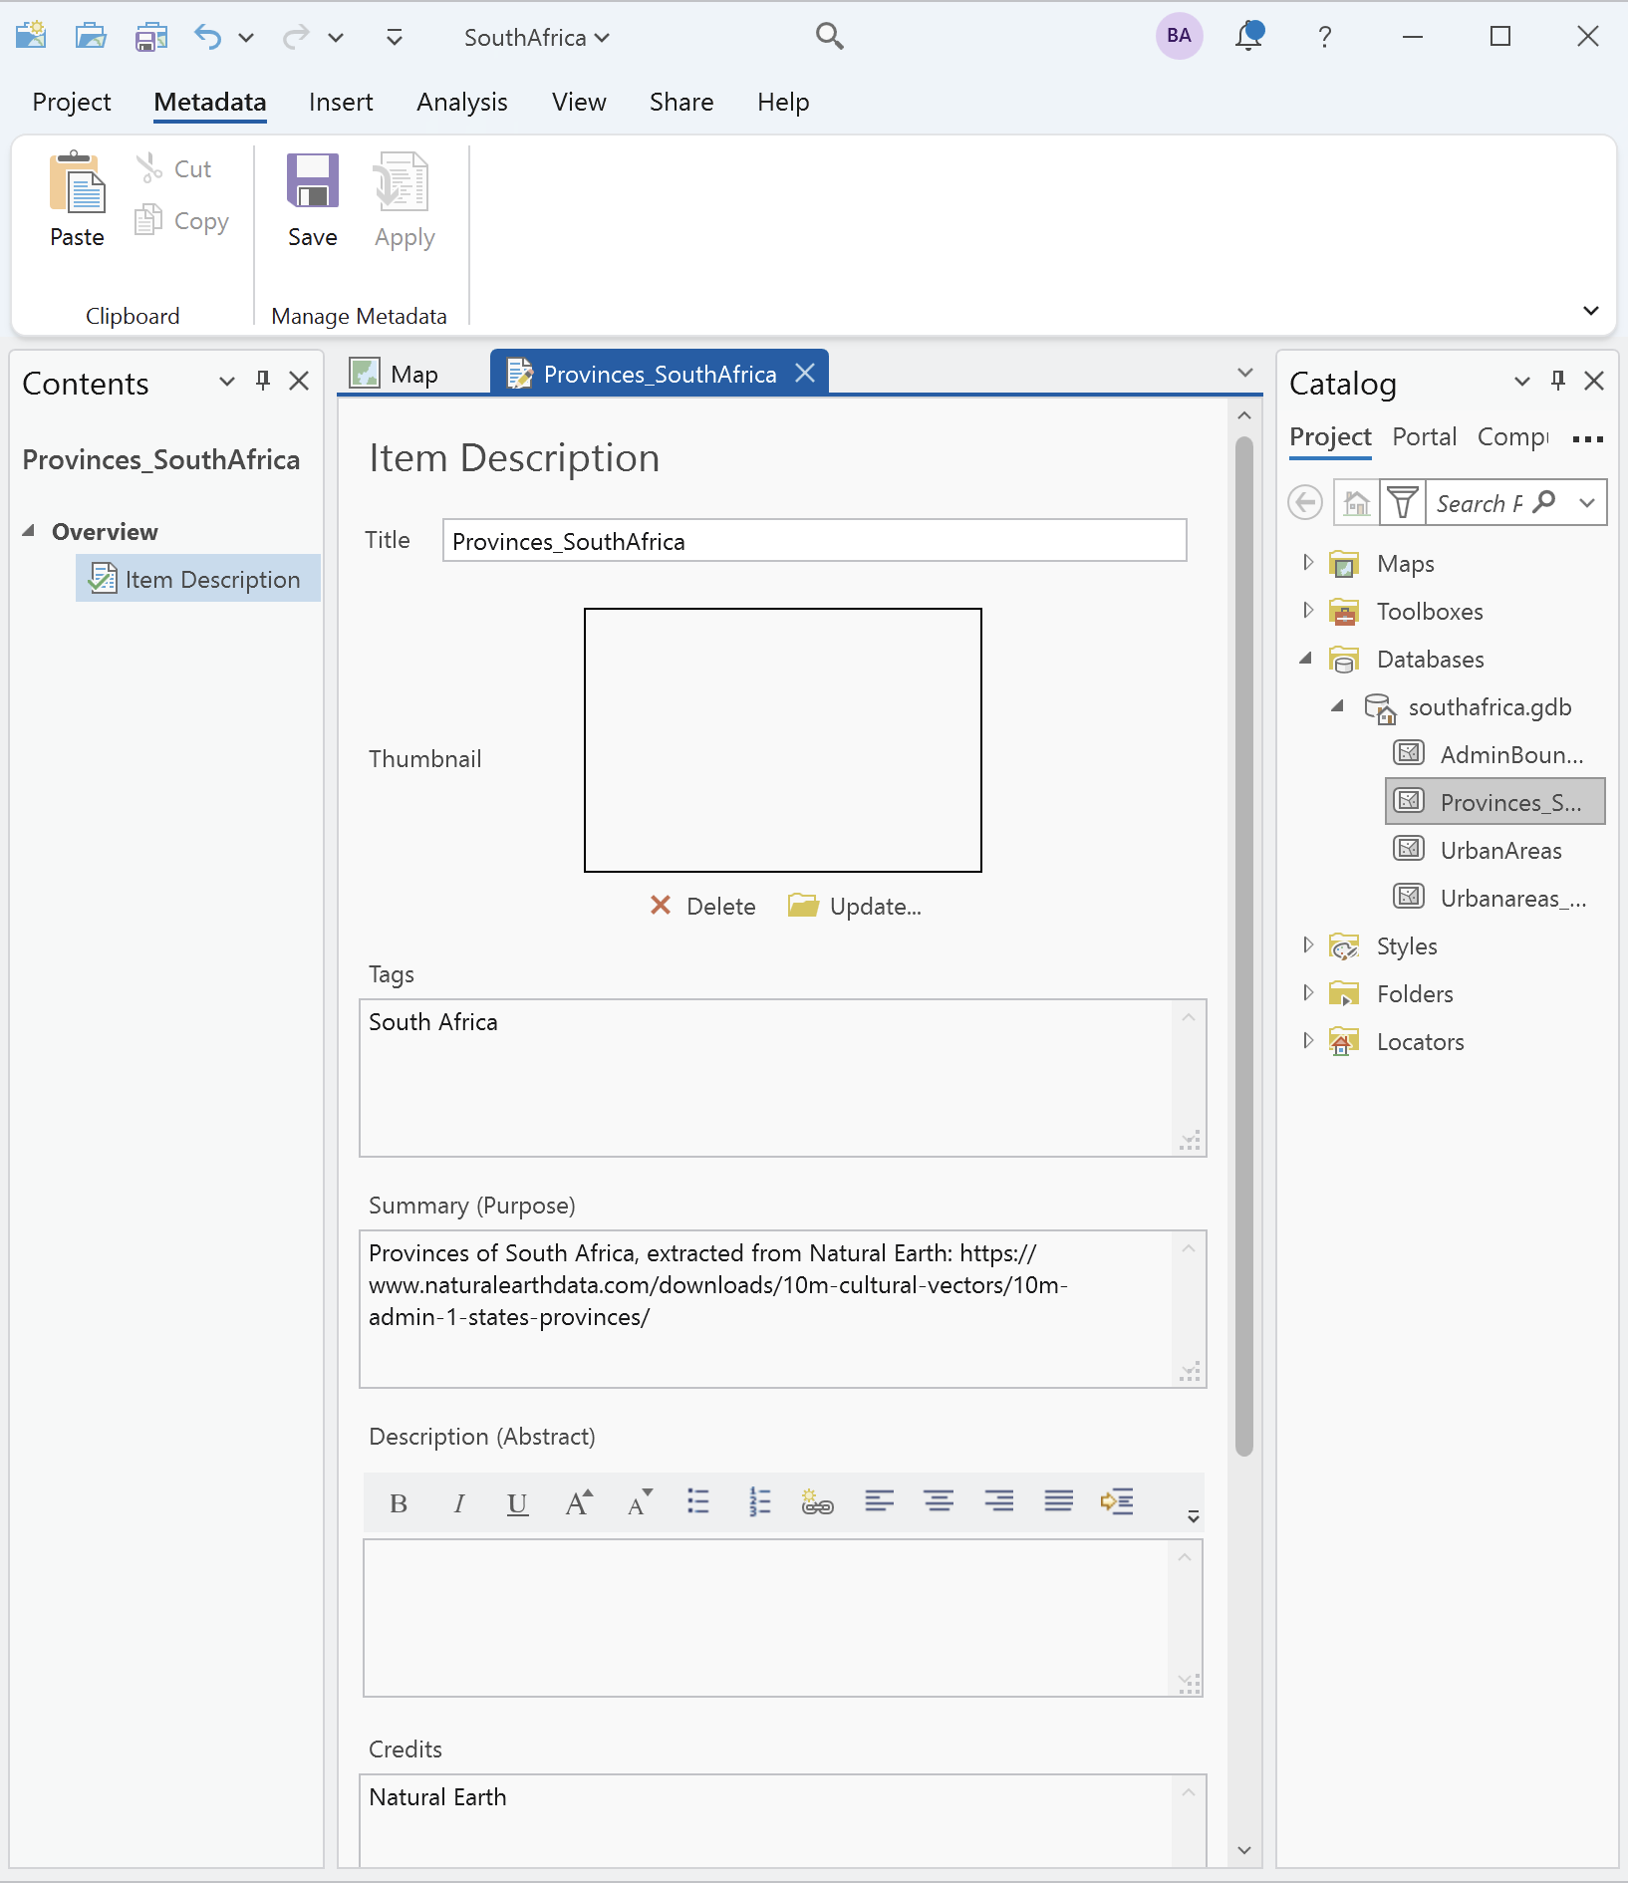This screenshot has height=1883, width=1628.
Task: Switch to the Insert ribbon tab
Action: (341, 102)
